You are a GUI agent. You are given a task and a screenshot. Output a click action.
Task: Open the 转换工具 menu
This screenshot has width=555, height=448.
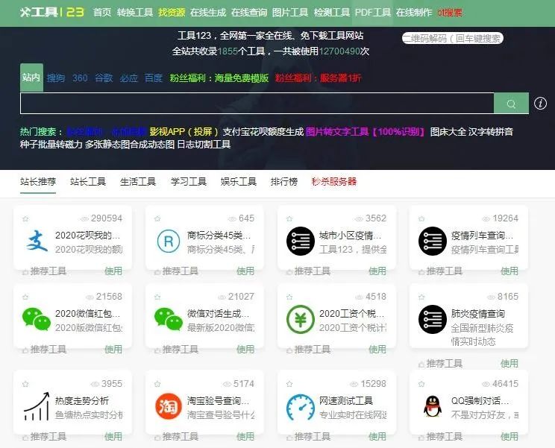(135, 13)
